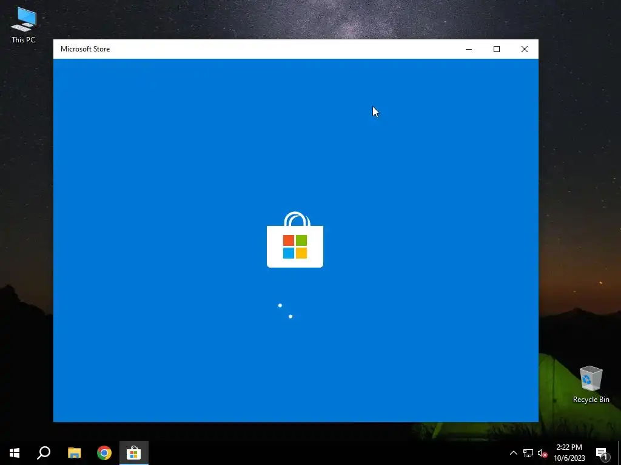Viewport: 621px width, 465px height.
Task: Launch File Explorer from the taskbar
Action: pos(75,453)
